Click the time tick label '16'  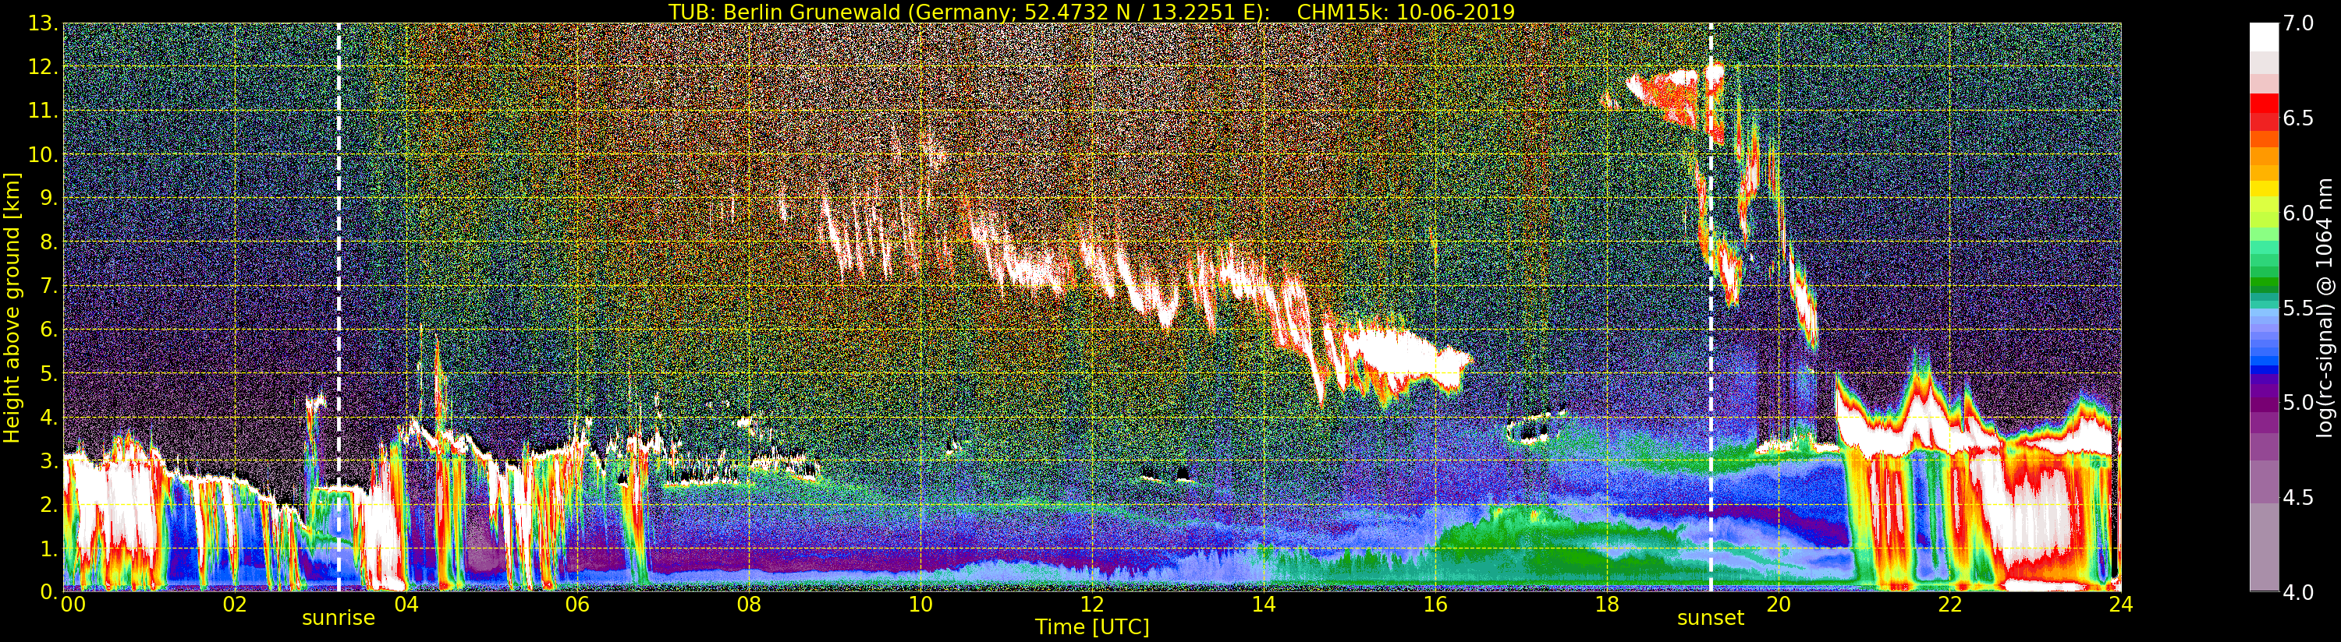pyautogui.click(x=1435, y=604)
